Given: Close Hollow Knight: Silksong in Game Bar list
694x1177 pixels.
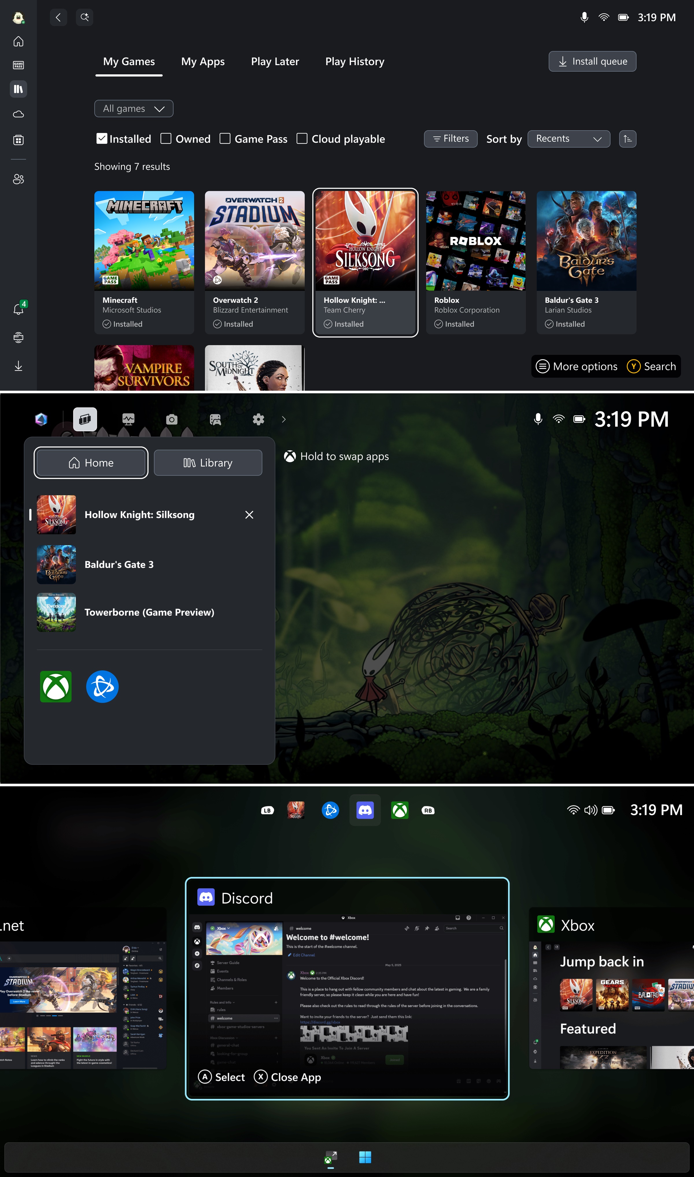Looking at the screenshot, I should (249, 515).
